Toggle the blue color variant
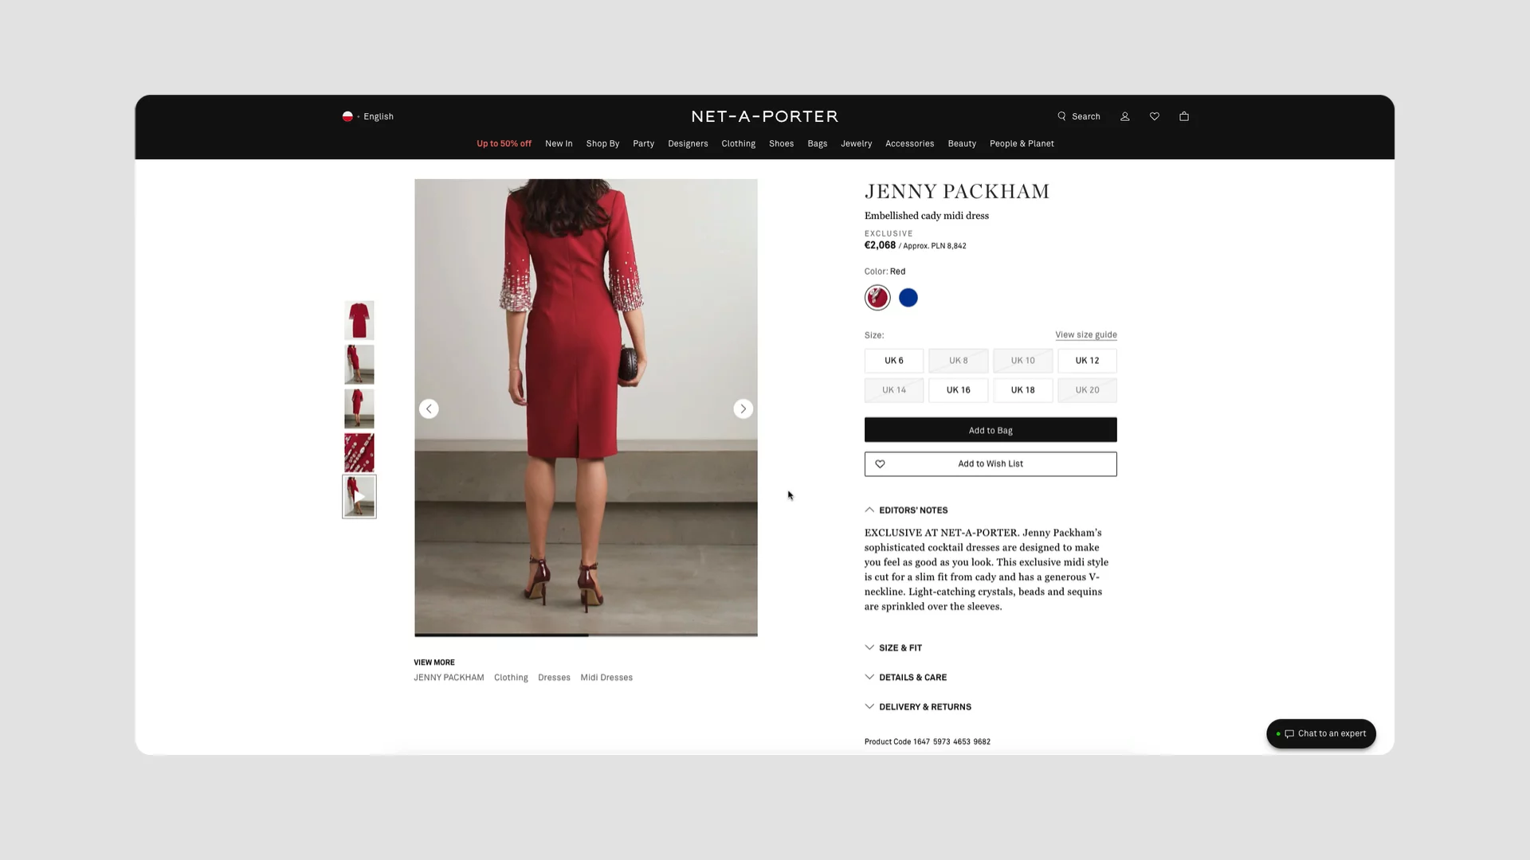The height and width of the screenshot is (860, 1530). [908, 296]
